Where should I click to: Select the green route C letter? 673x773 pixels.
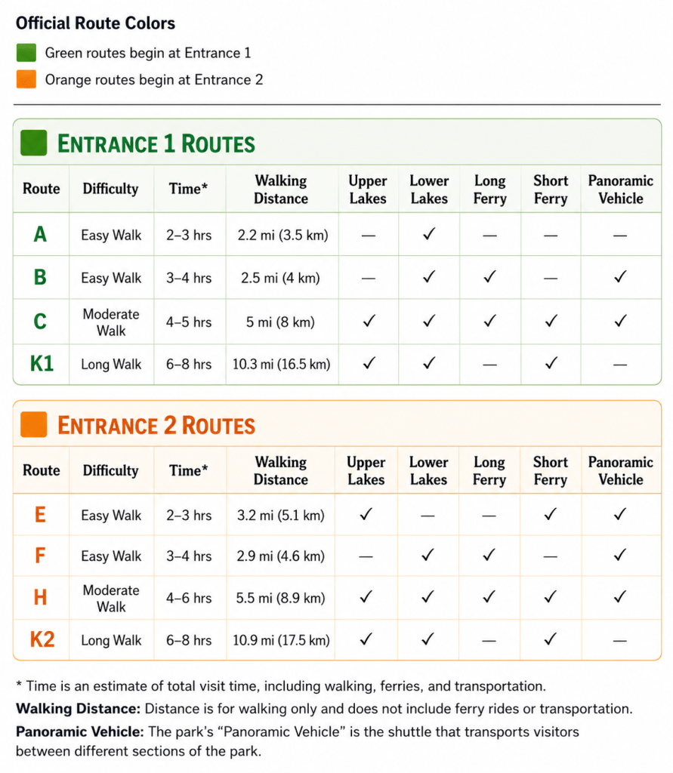(x=40, y=322)
